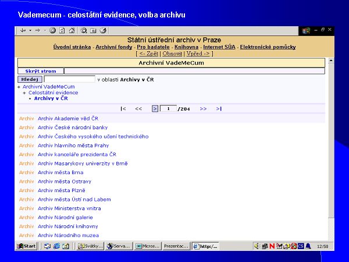Image resolution: width=349 pixels, height=262 pixels.
Task: Click the volume speaker tray icon
Action: point(257,246)
